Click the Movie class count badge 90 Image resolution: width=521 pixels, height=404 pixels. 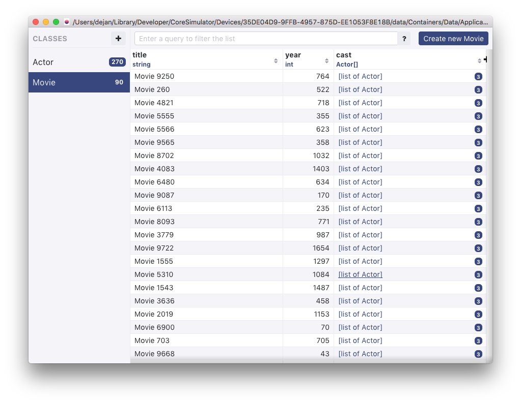click(x=119, y=82)
